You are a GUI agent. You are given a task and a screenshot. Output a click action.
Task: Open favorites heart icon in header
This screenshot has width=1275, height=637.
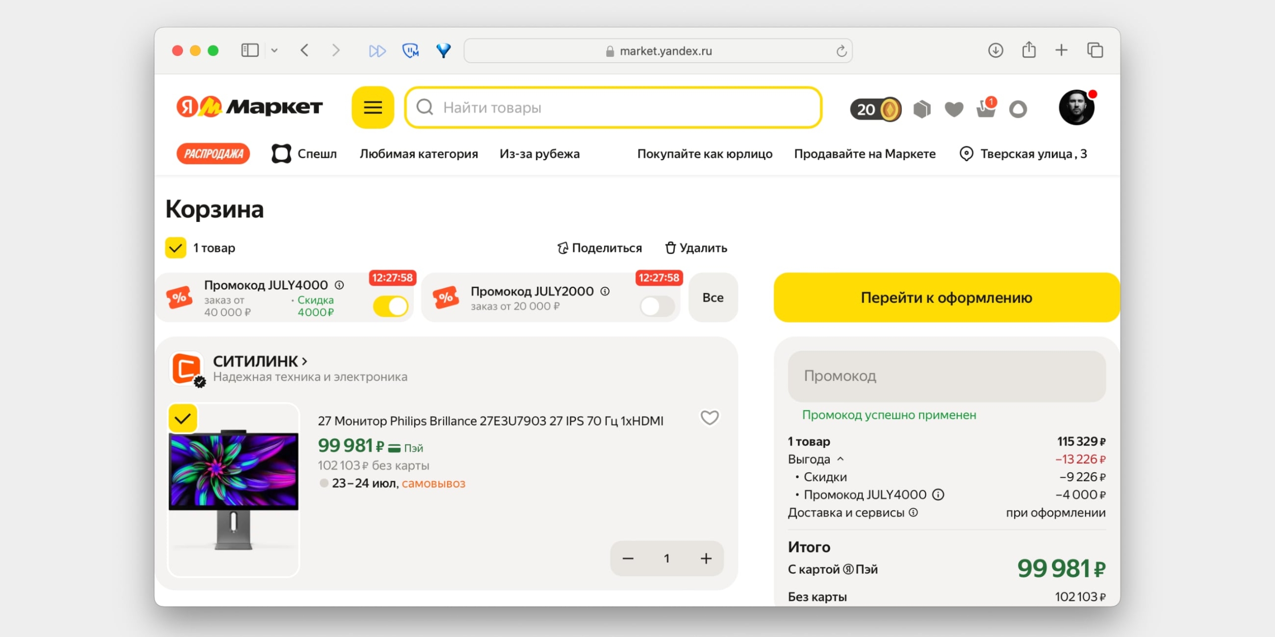(x=954, y=109)
